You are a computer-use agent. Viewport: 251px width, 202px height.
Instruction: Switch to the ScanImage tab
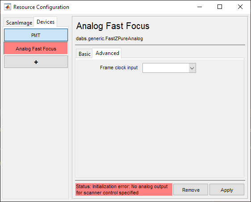(x=19, y=23)
